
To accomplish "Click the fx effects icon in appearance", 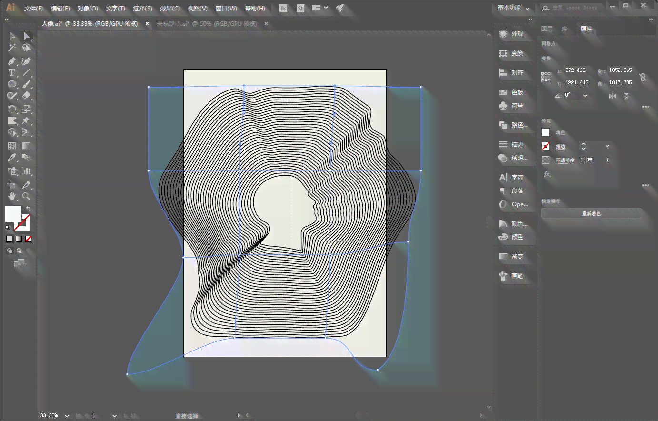I will point(547,174).
